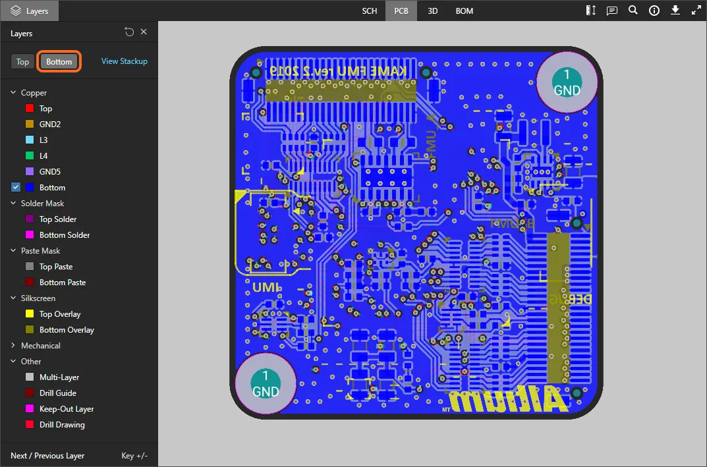This screenshot has height=467, width=707.
Task: Click the red Top copper color swatch
Action: [x=30, y=108]
